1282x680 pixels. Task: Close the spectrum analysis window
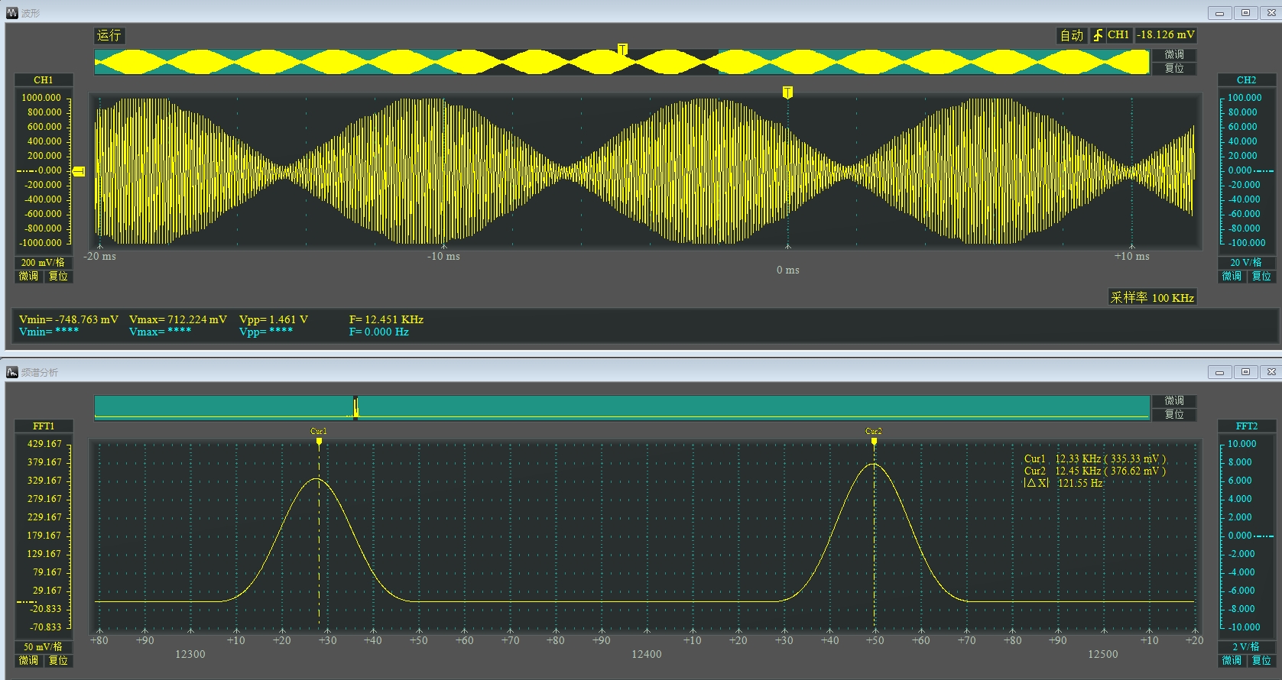coord(1271,372)
